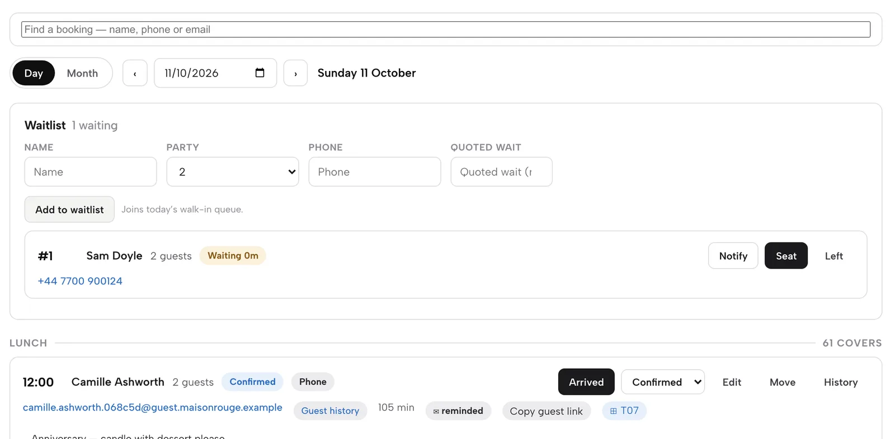Open Camille Ashworth's Confirmed status dropdown
This screenshot has height=439, width=895.
(663, 382)
